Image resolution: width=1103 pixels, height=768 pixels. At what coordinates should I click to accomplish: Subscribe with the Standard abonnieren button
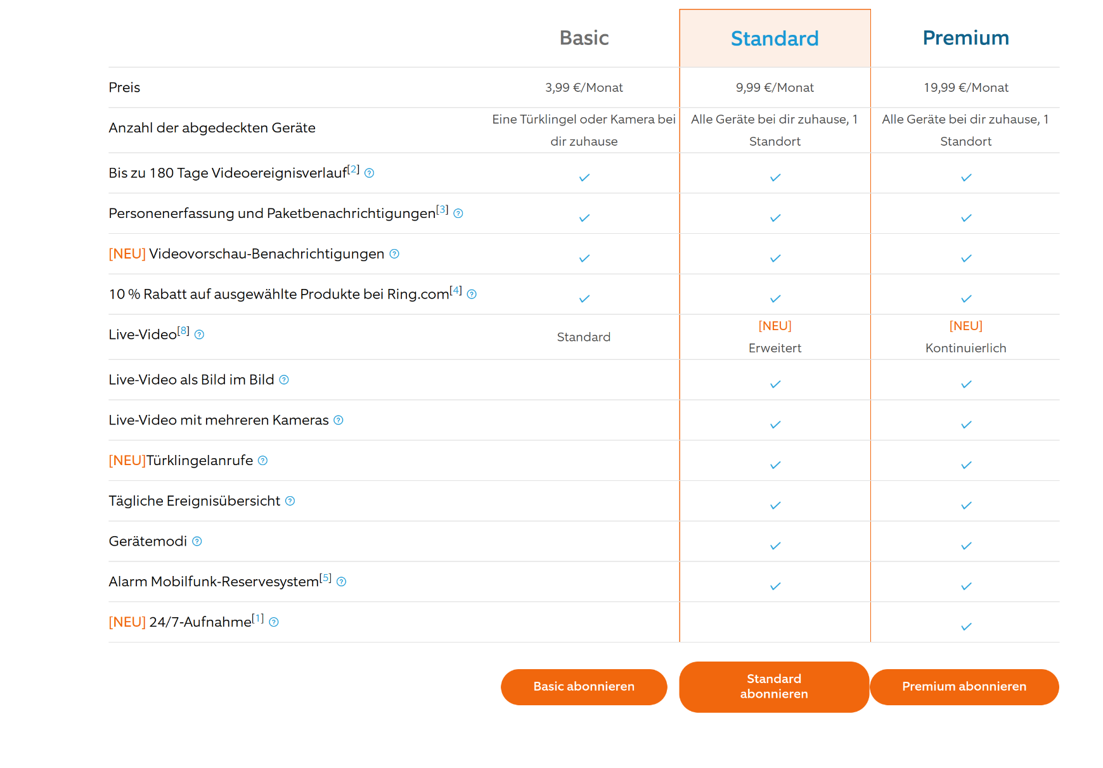[774, 687]
